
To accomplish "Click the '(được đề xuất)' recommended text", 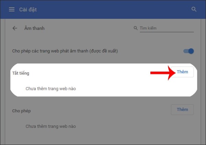I will tap(104, 51).
